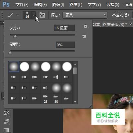Open the brush picker gear settings menu
The width and height of the screenshot is (133, 133).
click(x=86, y=26)
